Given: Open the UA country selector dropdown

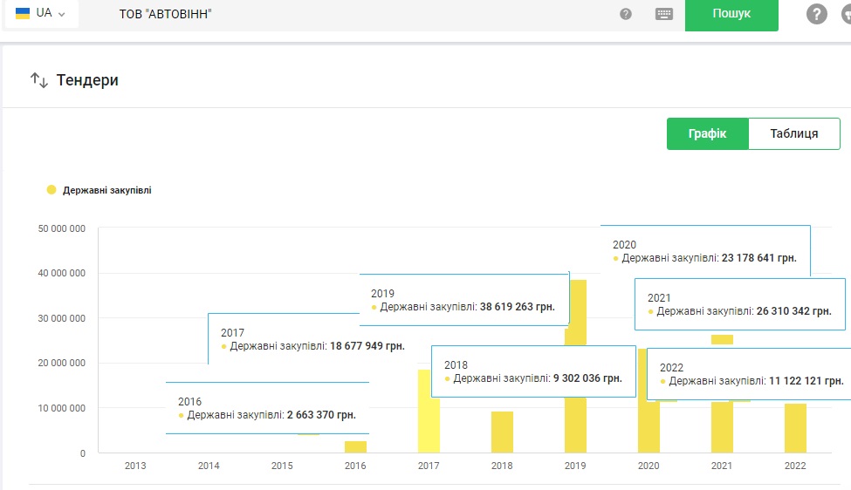Looking at the screenshot, I should [41, 14].
